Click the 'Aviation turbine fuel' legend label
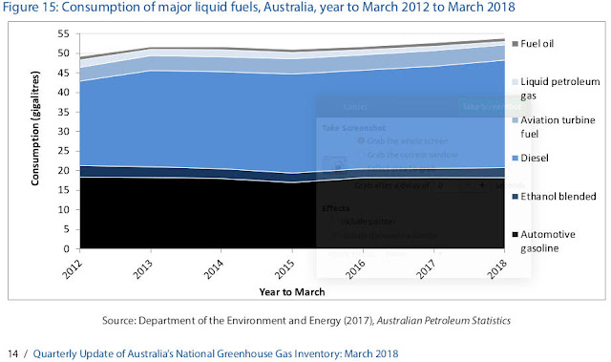This screenshot has width=611, height=362. (558, 127)
